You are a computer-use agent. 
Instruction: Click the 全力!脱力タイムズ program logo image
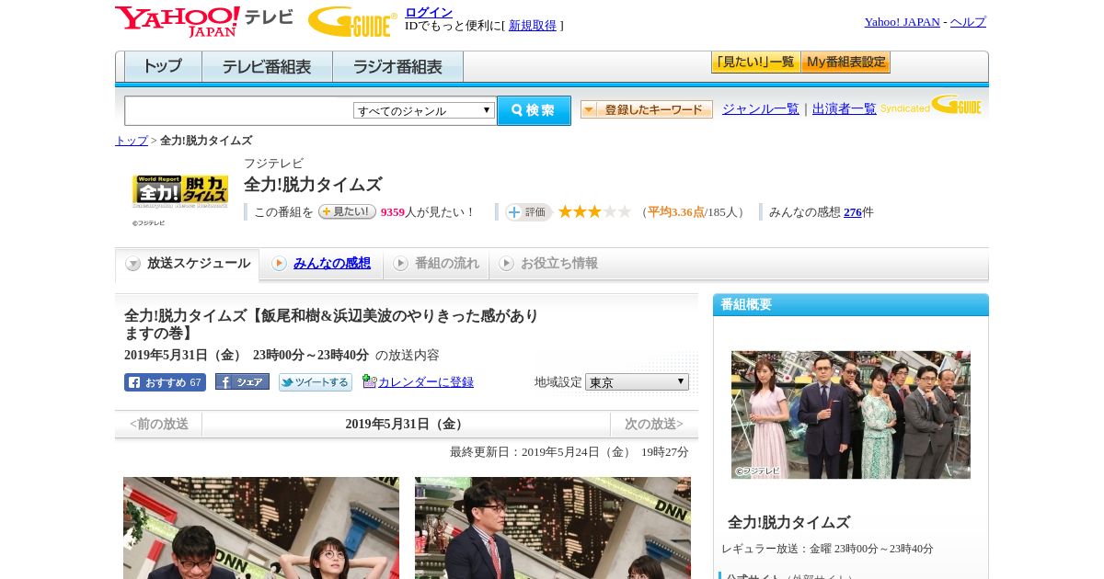pyautogui.click(x=180, y=191)
